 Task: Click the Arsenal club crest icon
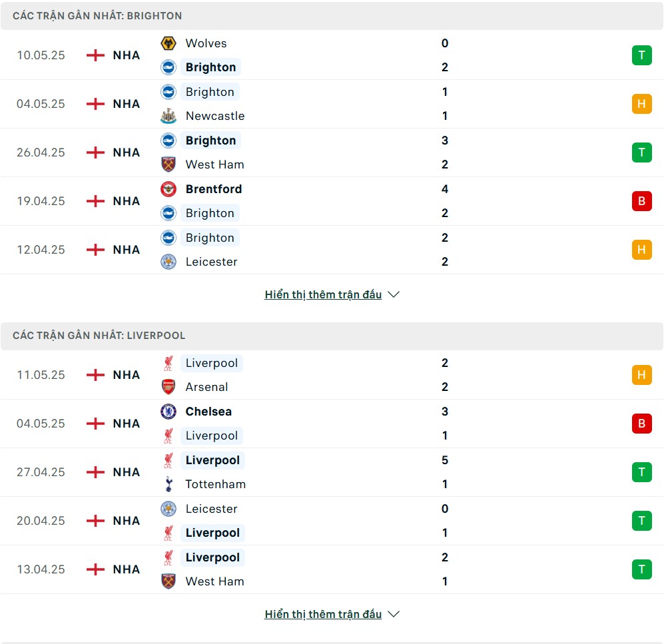coord(168,387)
